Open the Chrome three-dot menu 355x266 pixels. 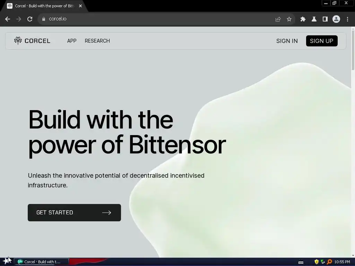(x=347, y=19)
